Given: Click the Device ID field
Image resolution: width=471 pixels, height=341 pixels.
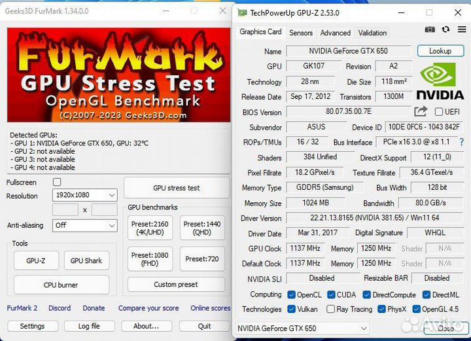Looking at the screenshot, I should pos(424,127).
